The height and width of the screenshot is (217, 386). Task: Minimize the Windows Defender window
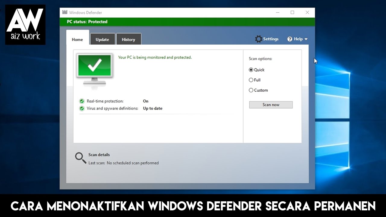click(278, 12)
